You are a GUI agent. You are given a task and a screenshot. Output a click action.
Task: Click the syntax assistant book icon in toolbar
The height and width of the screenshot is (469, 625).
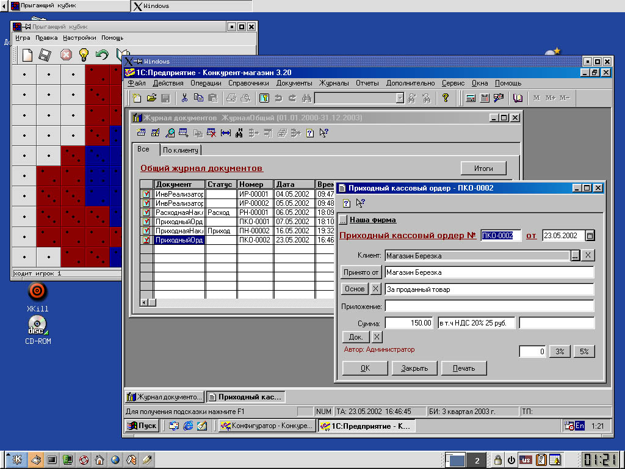[518, 98]
